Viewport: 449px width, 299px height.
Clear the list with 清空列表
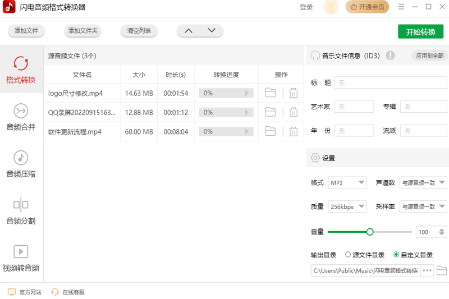pos(139,31)
